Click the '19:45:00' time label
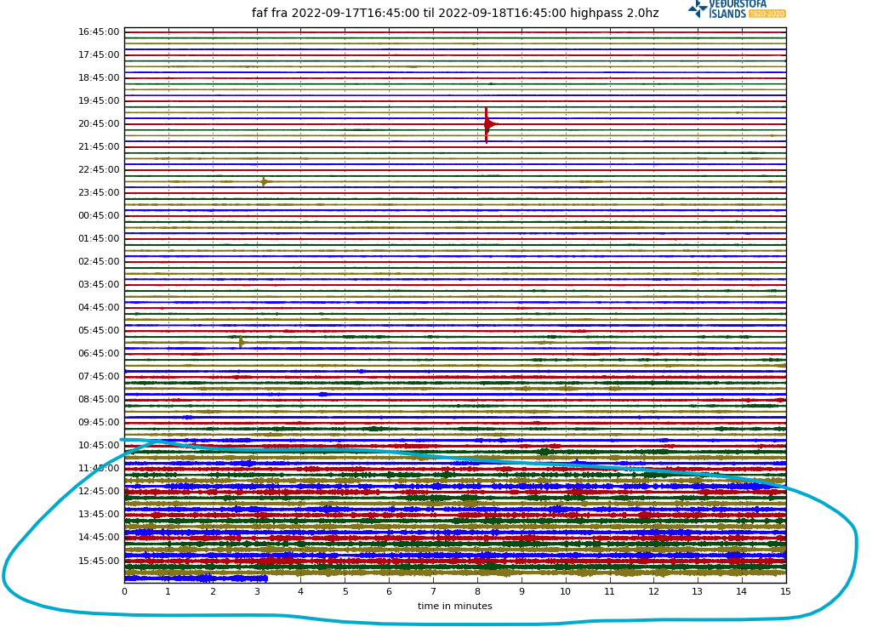 point(99,100)
